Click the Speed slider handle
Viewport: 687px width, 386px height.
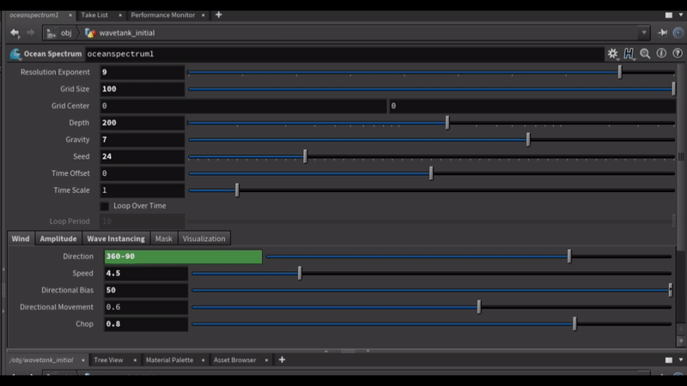(300, 274)
